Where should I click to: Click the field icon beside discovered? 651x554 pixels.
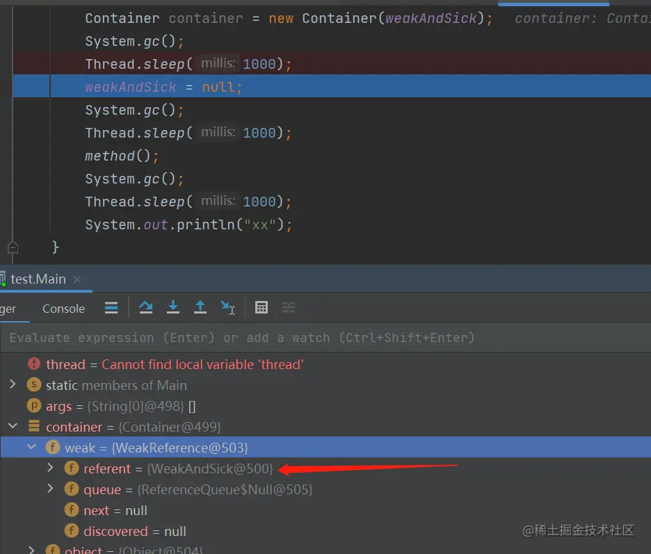(x=72, y=530)
